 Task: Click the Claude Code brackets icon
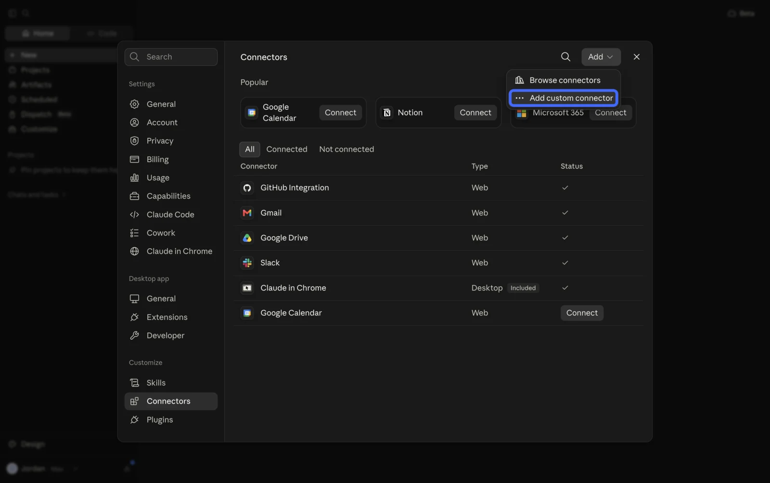click(134, 215)
